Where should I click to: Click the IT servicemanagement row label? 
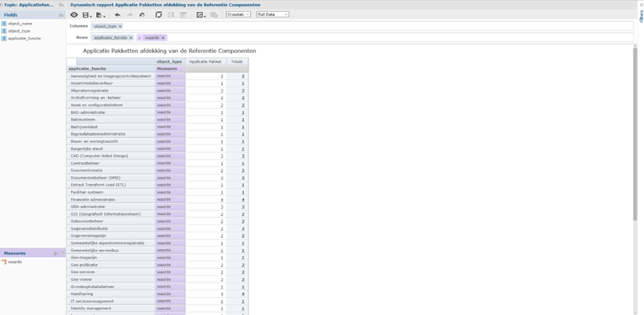click(x=91, y=301)
